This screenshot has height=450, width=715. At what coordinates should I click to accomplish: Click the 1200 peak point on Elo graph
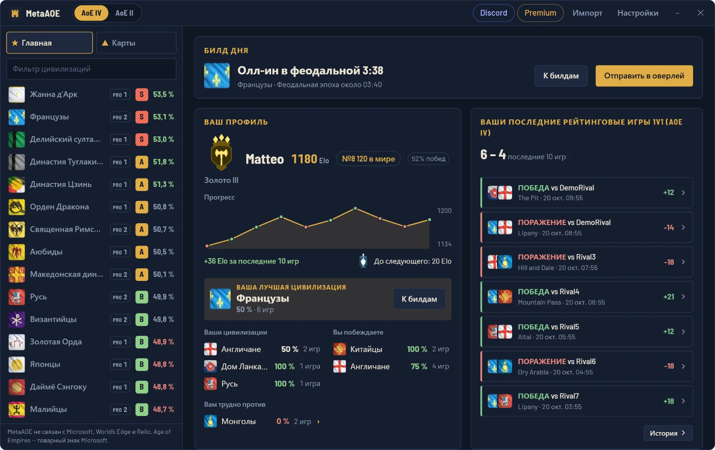pos(355,208)
